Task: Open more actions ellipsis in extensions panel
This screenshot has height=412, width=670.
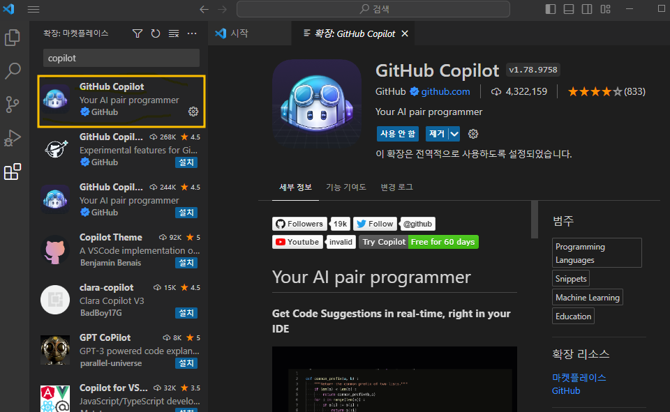Action: (x=192, y=33)
